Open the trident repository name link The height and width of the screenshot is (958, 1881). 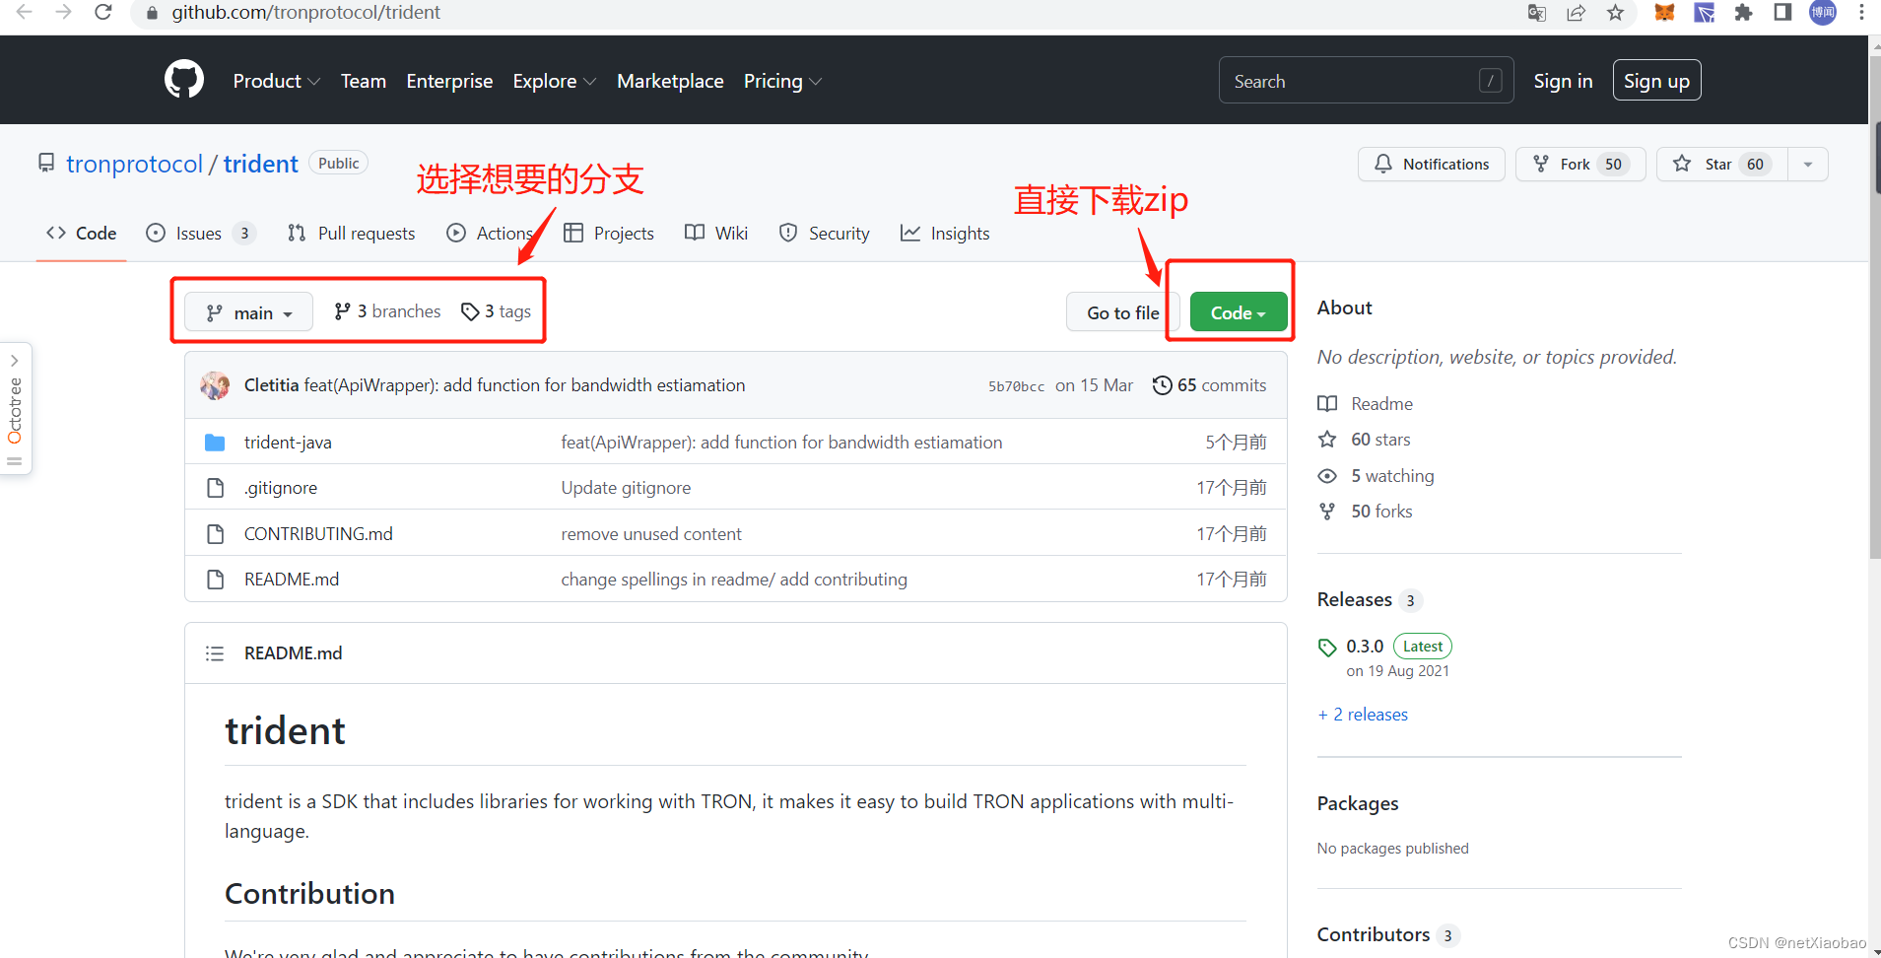260,164
